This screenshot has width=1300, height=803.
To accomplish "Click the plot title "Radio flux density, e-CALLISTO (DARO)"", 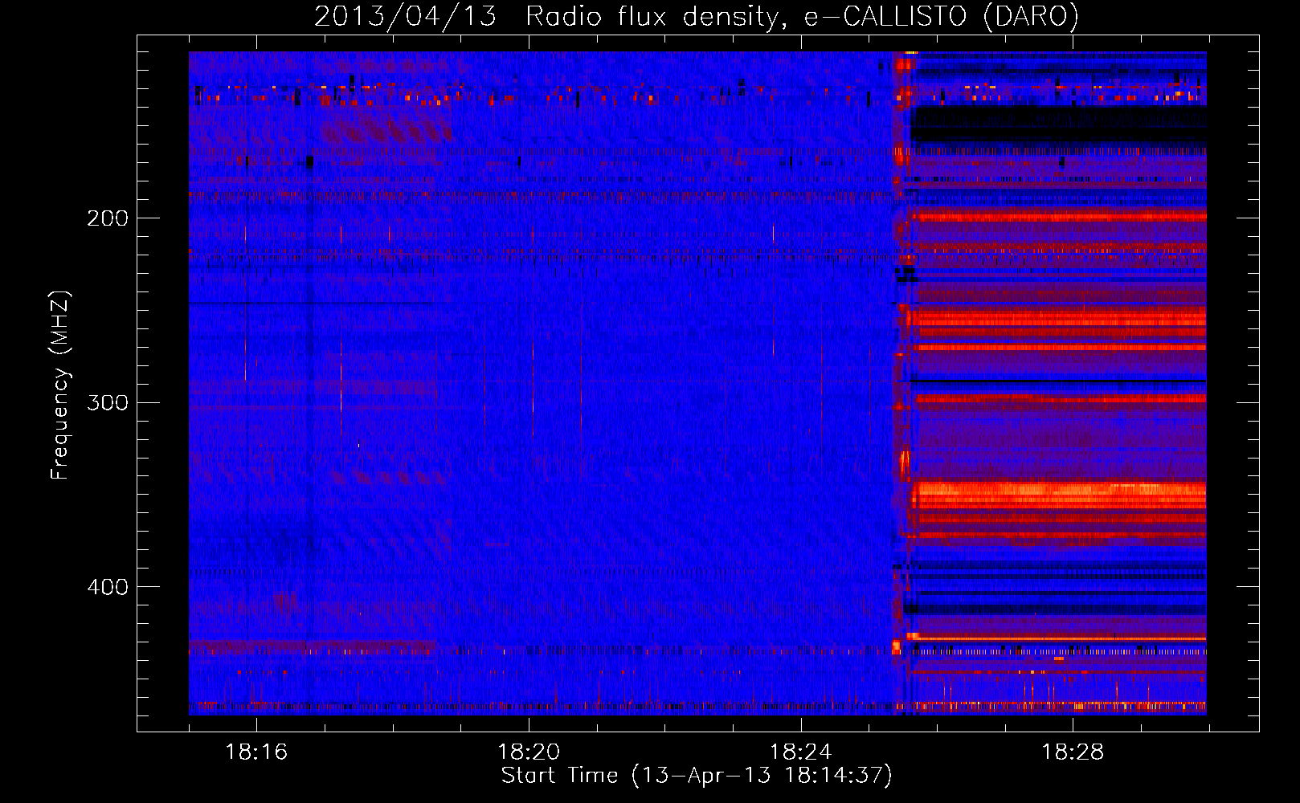I will click(802, 17).
